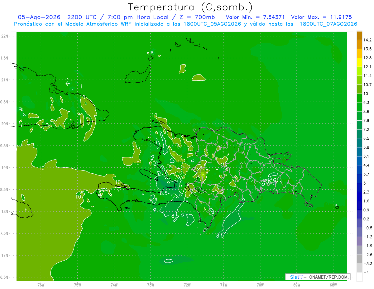Click the "Valor Min. = 7.54371" readout
The image size is (374, 289).
pos(256,17)
